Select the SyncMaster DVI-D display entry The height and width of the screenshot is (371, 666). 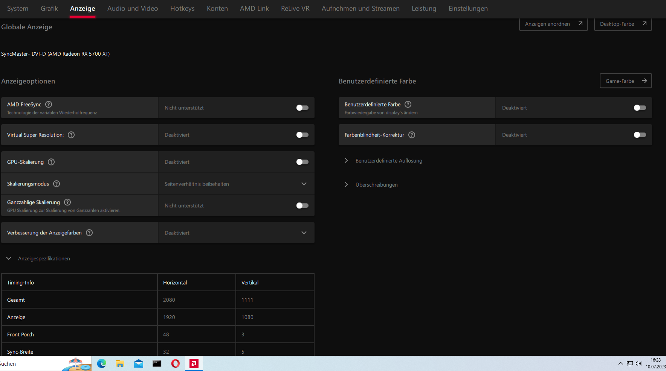55,54
